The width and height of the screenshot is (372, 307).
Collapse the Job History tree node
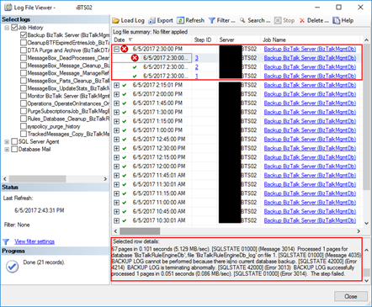point(7,28)
